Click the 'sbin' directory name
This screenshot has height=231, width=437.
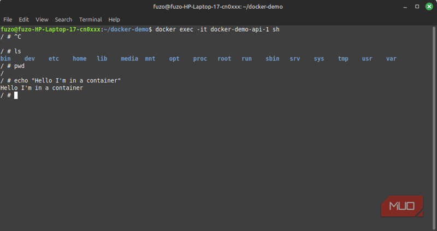pyautogui.click(x=273, y=58)
